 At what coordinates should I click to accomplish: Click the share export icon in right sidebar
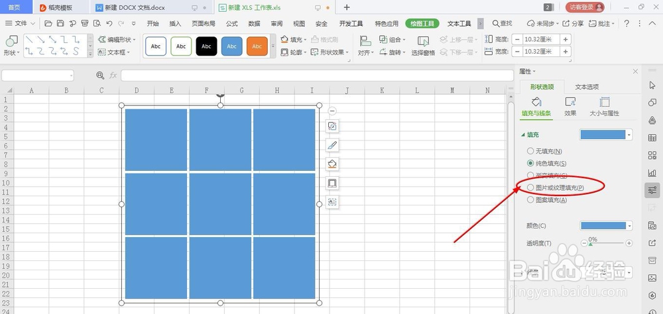point(652,242)
